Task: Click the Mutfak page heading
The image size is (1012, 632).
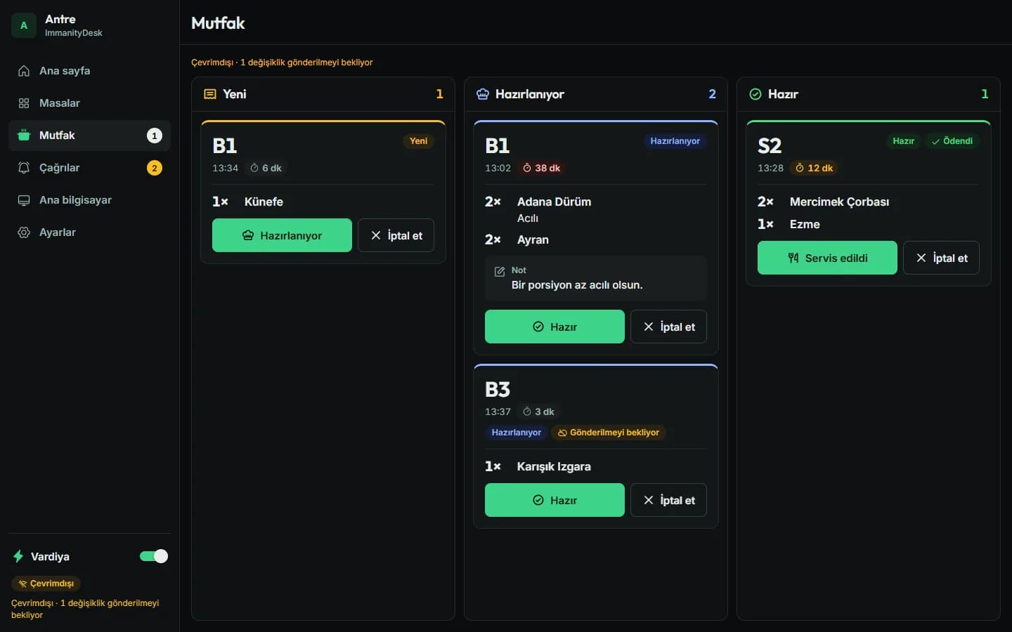Action: click(218, 23)
